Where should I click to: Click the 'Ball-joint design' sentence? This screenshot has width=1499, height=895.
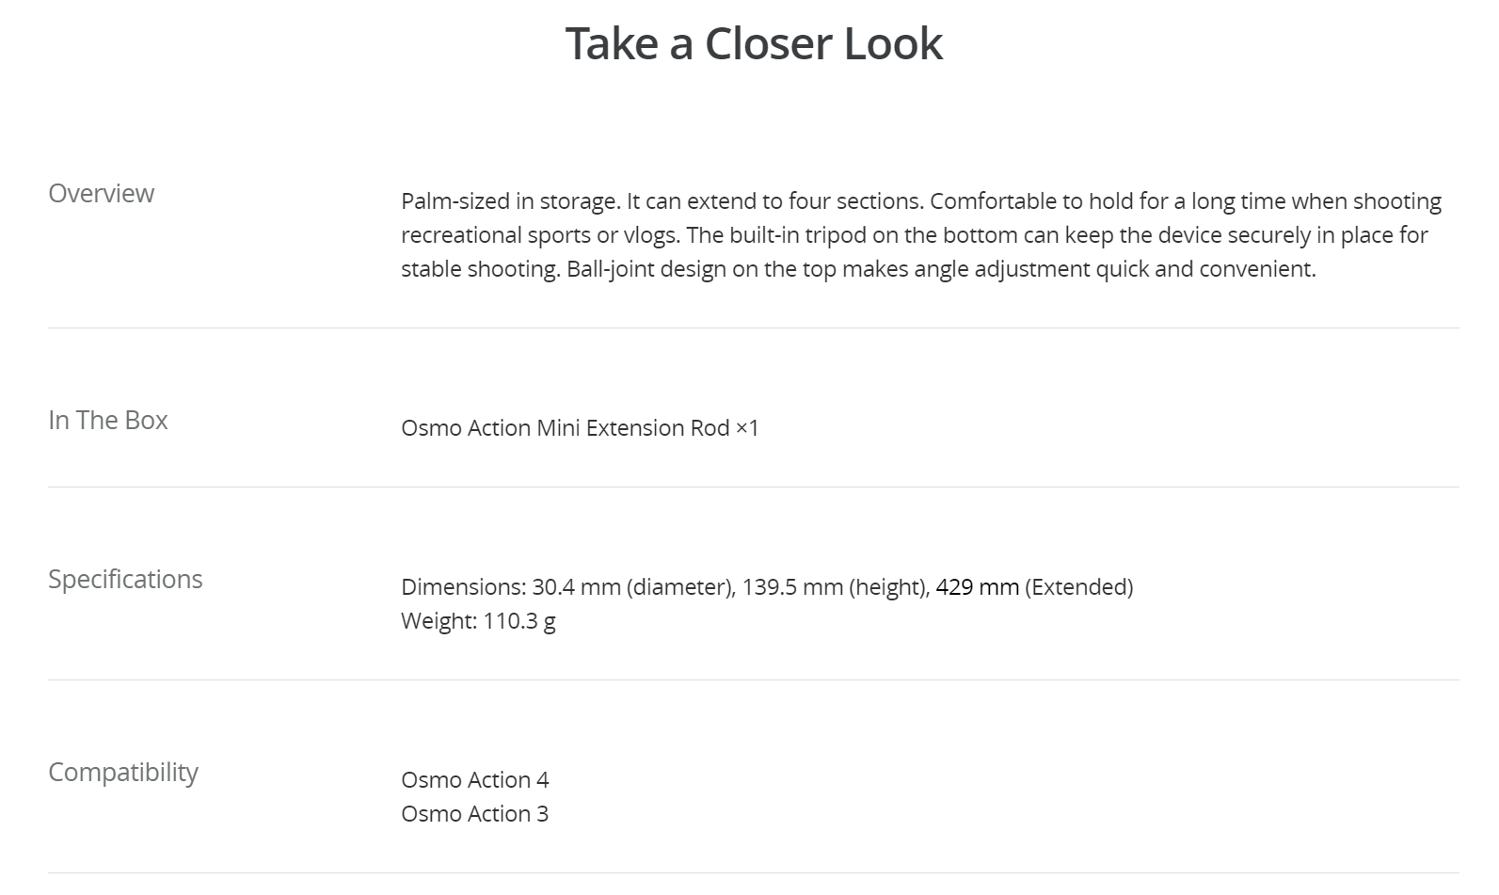point(941,269)
